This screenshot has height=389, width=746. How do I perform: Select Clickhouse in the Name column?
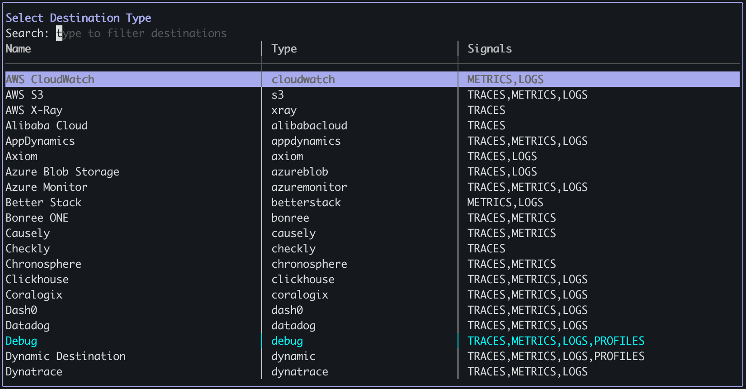pos(37,280)
